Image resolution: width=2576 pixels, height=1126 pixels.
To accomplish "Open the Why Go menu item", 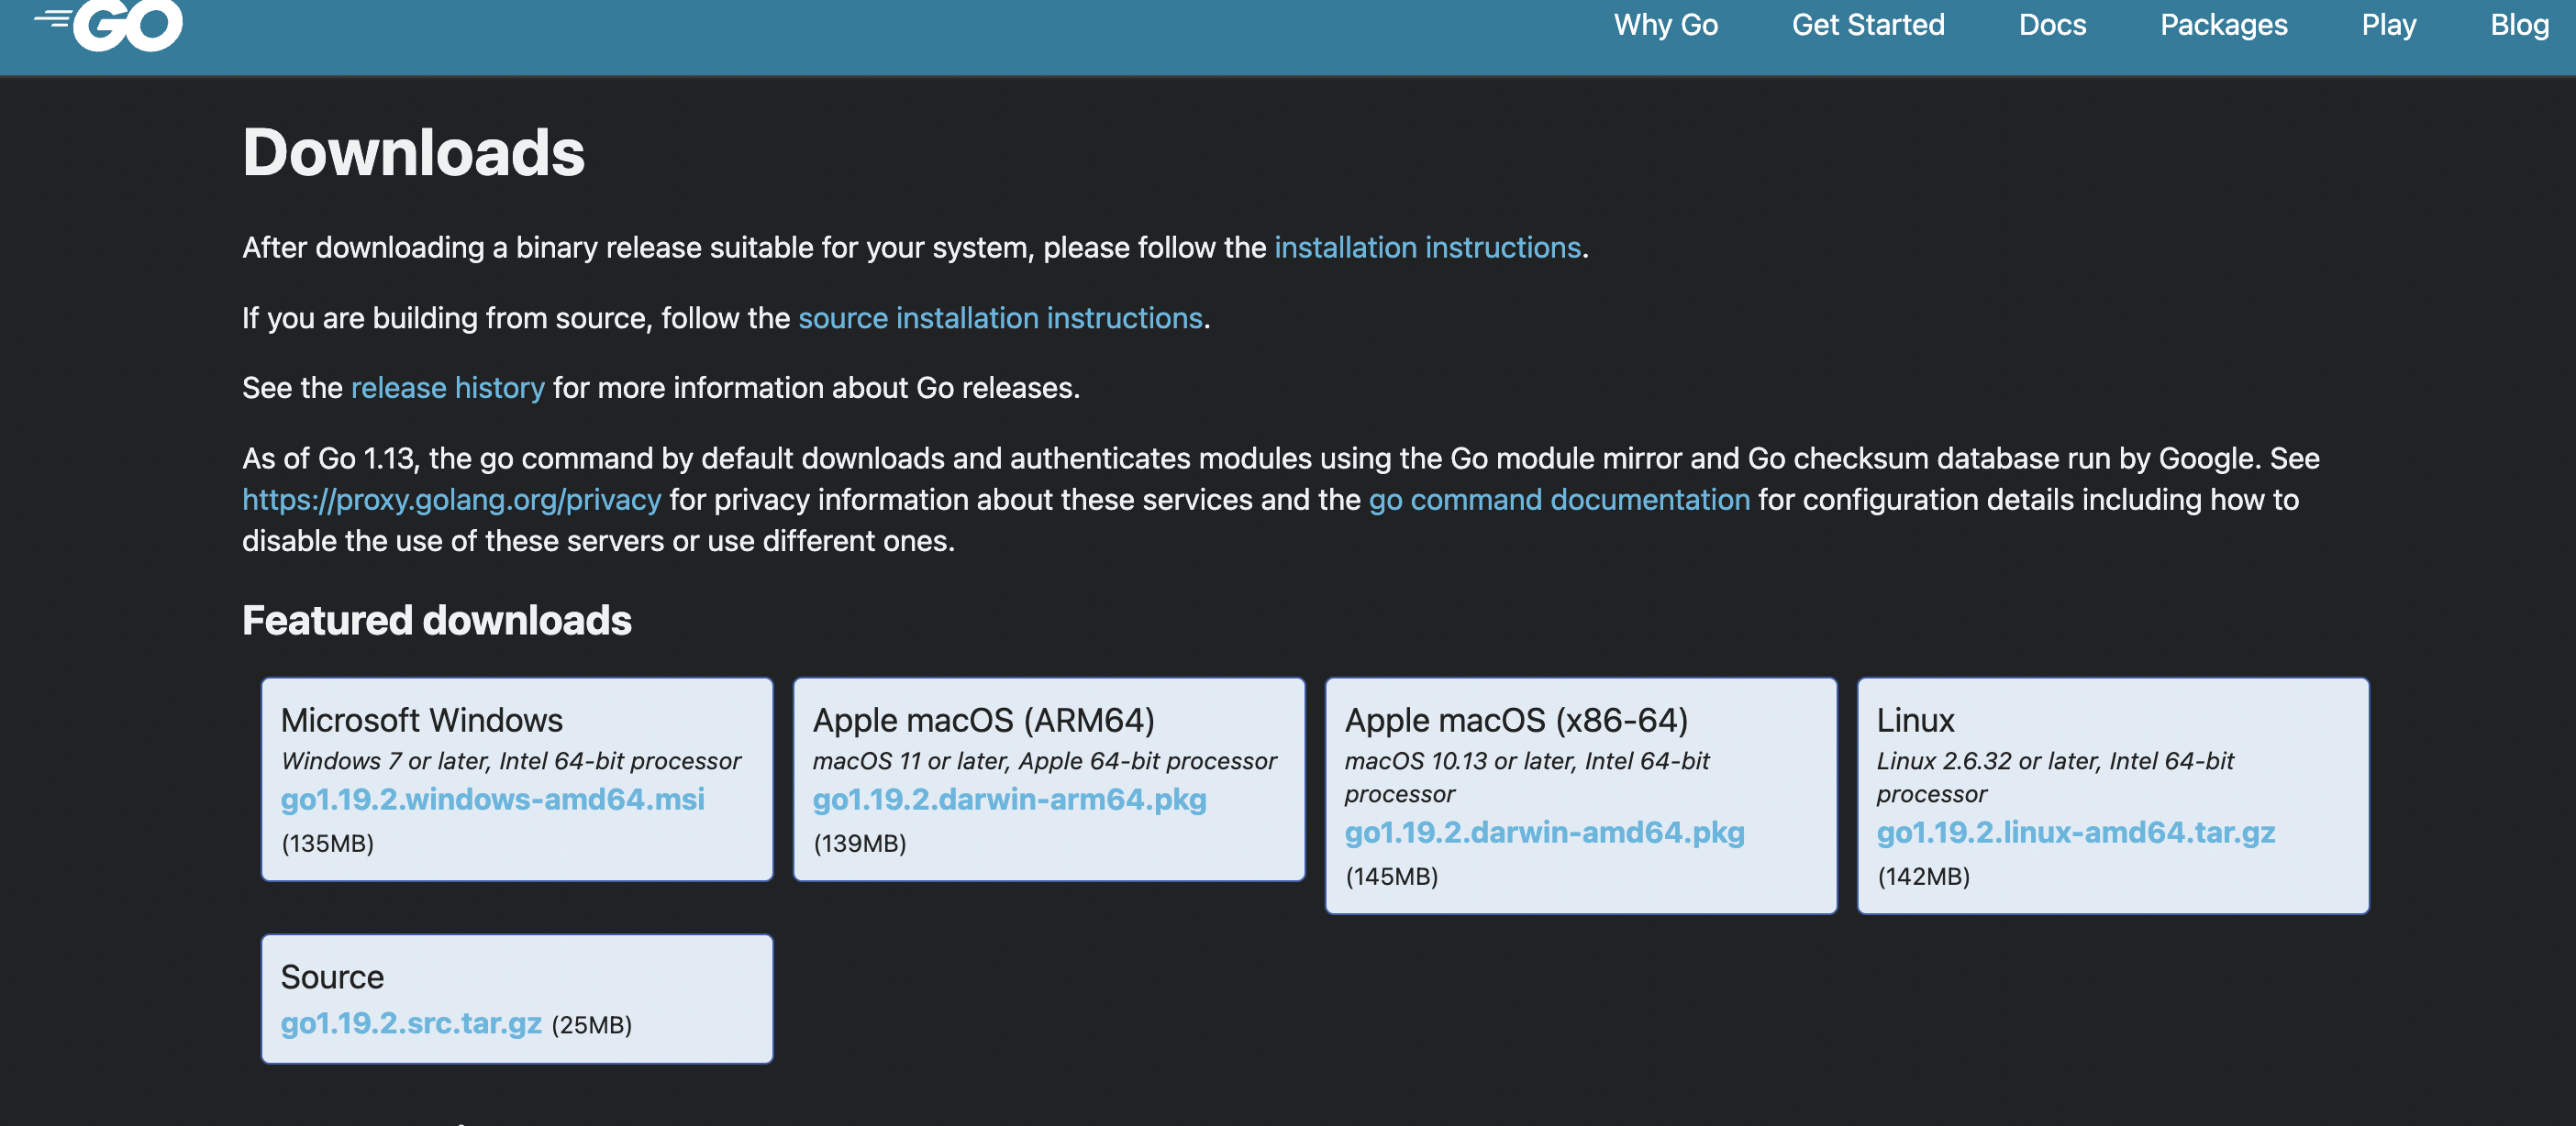I will [x=1665, y=25].
